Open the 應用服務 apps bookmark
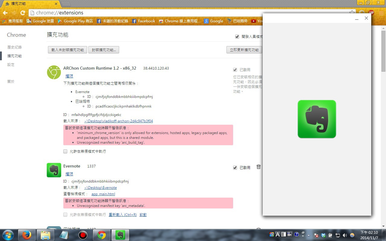This screenshot has width=386, height=241. 12,21
